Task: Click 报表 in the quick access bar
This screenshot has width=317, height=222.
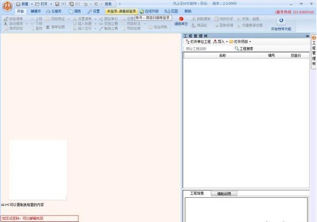Action: 108,4
